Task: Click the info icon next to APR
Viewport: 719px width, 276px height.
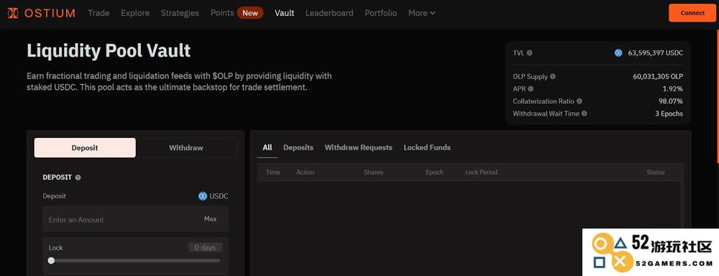Action: click(531, 88)
